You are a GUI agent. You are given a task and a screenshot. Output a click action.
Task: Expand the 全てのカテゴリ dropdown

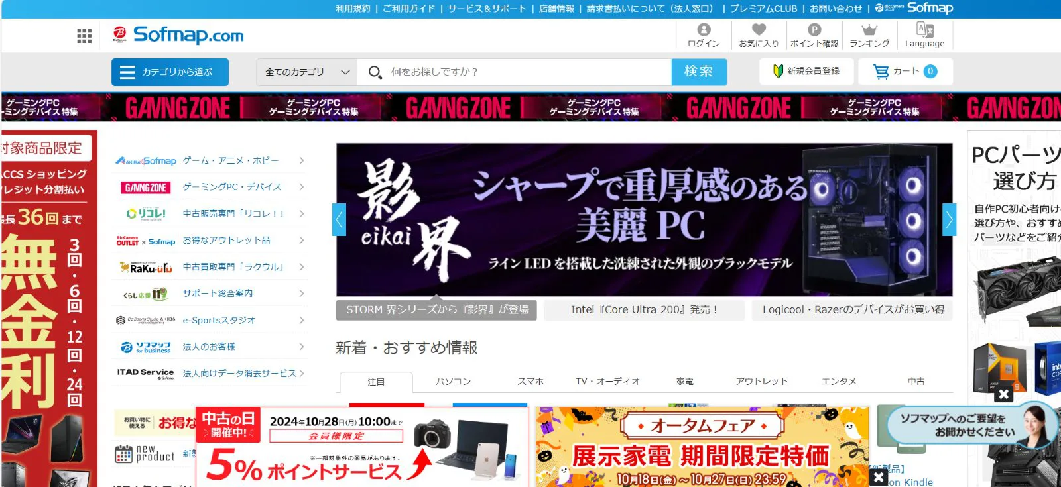click(306, 72)
